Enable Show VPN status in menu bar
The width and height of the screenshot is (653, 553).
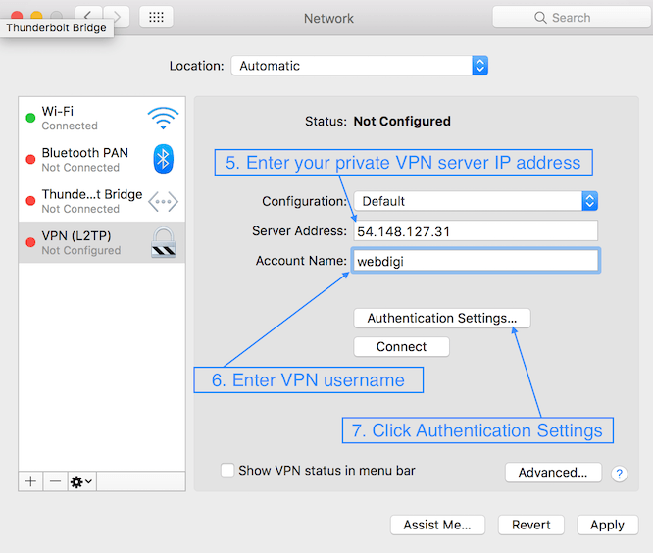227,471
